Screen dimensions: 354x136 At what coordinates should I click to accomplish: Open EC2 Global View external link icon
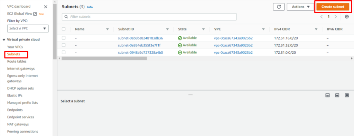35,14
